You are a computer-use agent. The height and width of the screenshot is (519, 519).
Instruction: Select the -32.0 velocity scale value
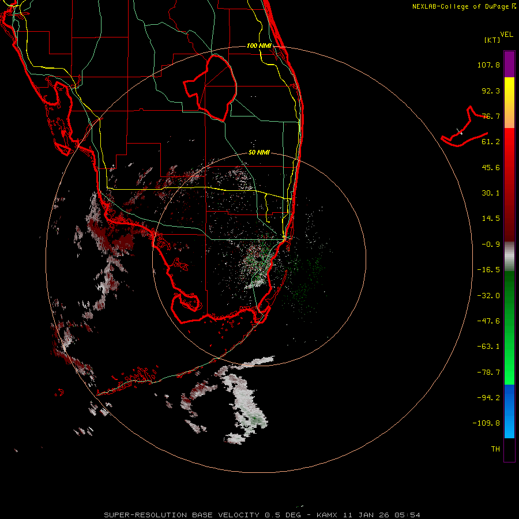point(488,296)
